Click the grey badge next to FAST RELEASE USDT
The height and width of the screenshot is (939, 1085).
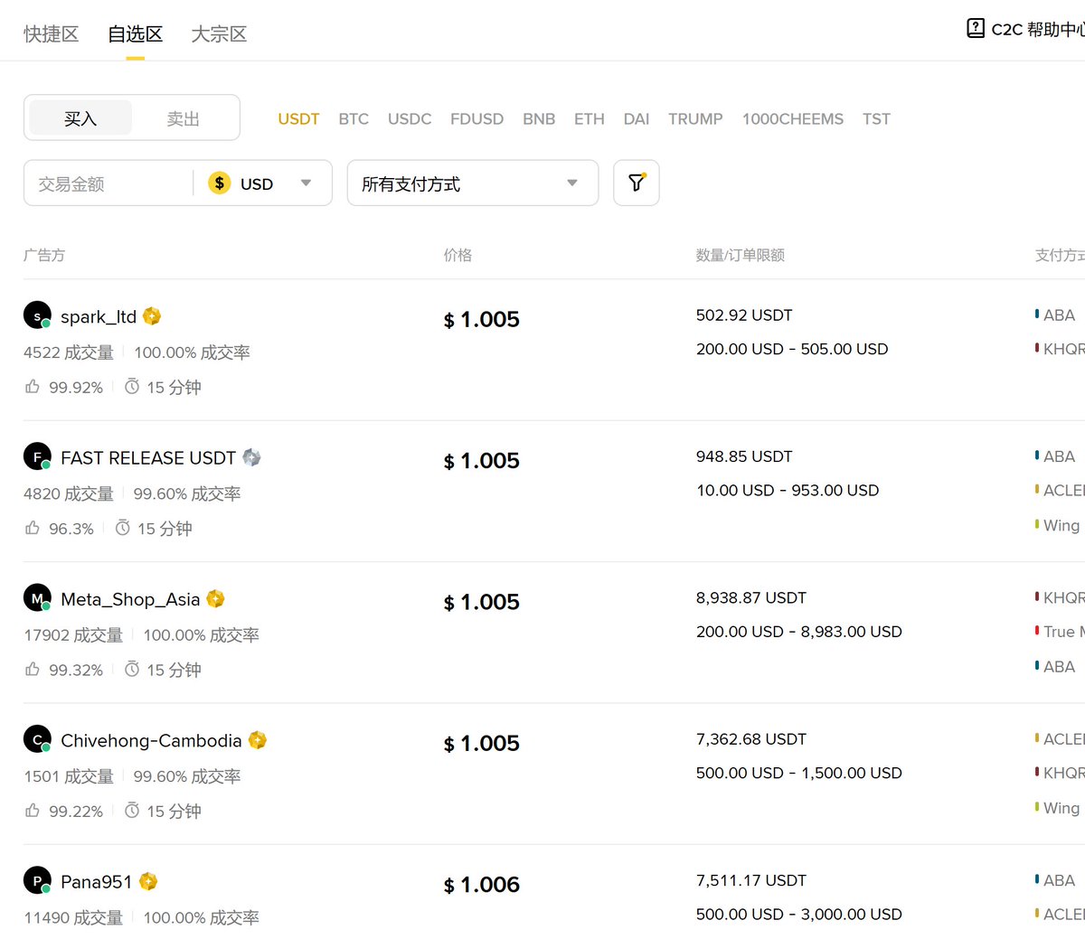coord(252,457)
